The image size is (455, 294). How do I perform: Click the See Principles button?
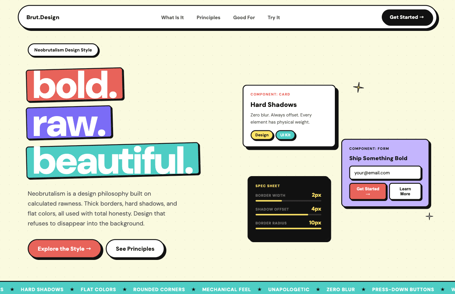pyautogui.click(x=135, y=249)
